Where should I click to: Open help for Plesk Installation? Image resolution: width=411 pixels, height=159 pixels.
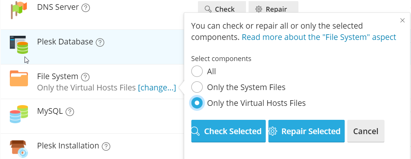pos(106,146)
